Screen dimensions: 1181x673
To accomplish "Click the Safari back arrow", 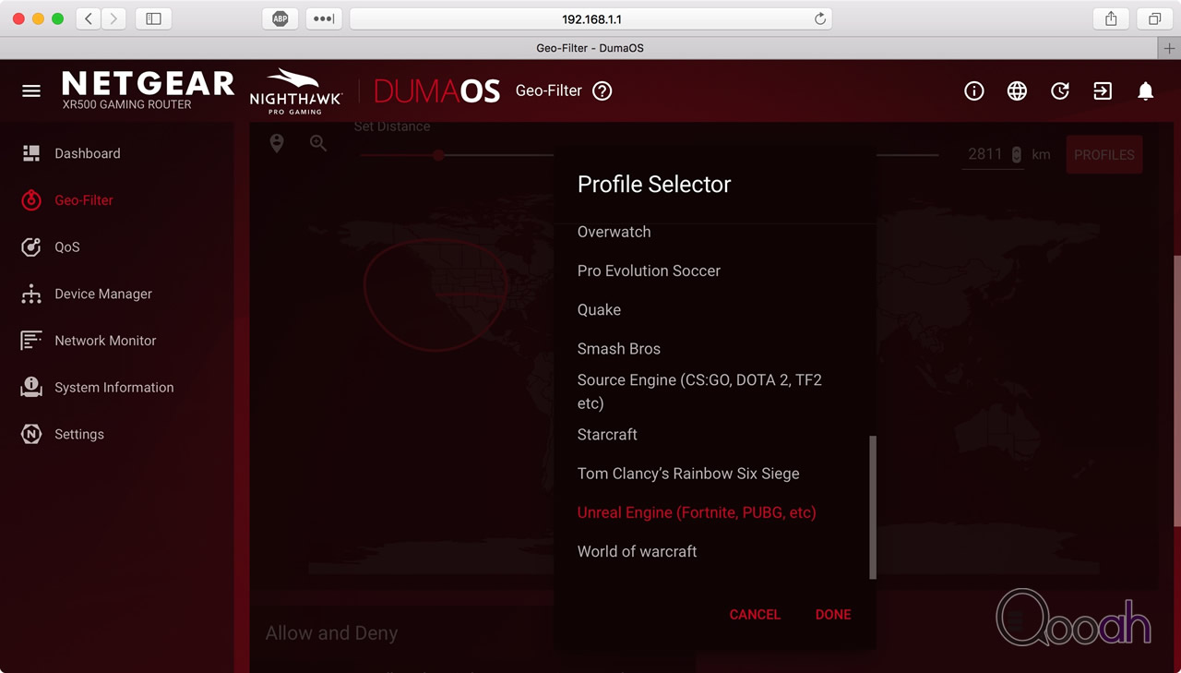I will coord(89,18).
